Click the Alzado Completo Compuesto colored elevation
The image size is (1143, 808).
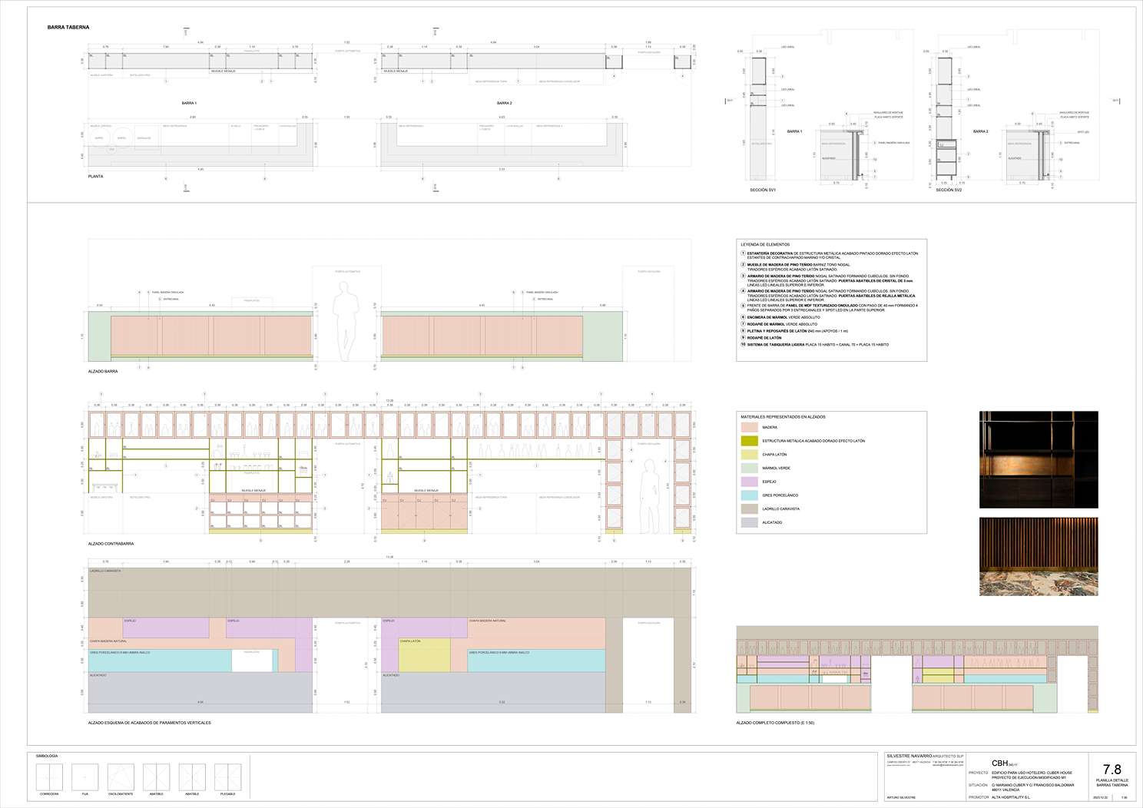916,669
